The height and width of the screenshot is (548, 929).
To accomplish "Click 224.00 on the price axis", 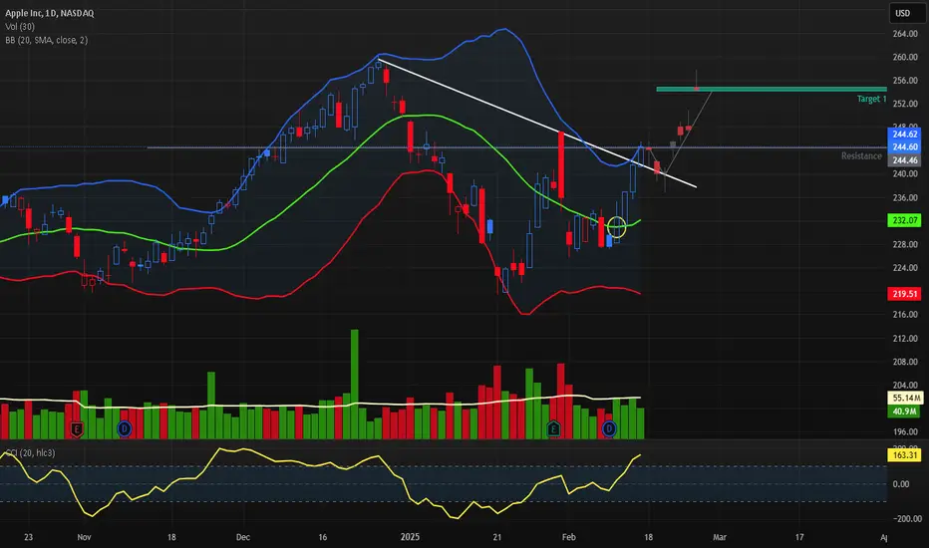I will [x=905, y=268].
